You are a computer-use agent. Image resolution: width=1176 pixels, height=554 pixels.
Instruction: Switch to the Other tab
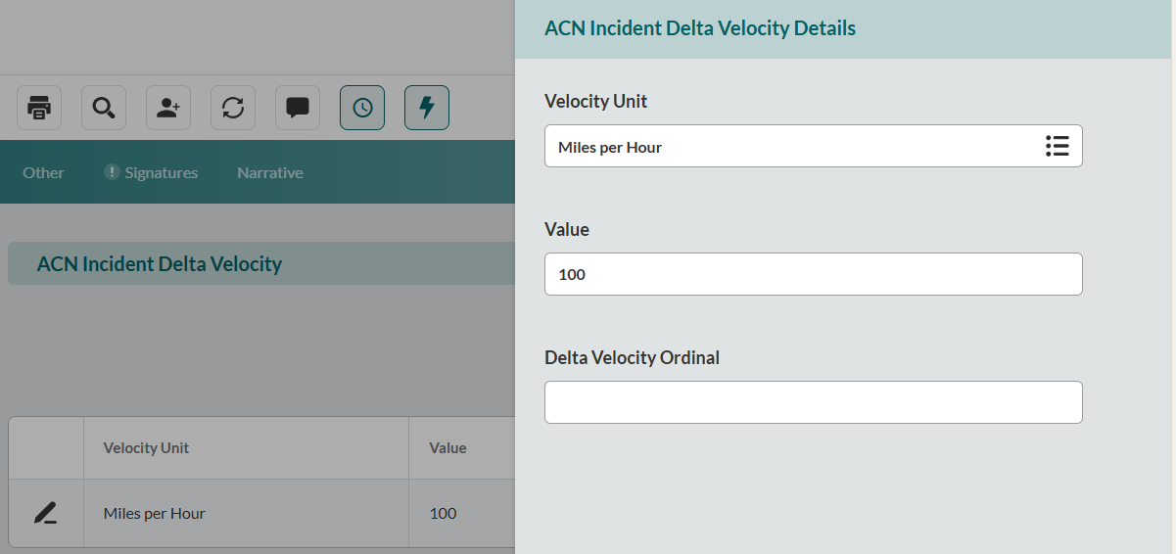[43, 173]
